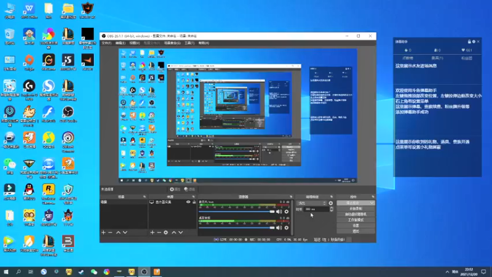
Task: Toggle lock on the display capture source
Action: point(194,202)
